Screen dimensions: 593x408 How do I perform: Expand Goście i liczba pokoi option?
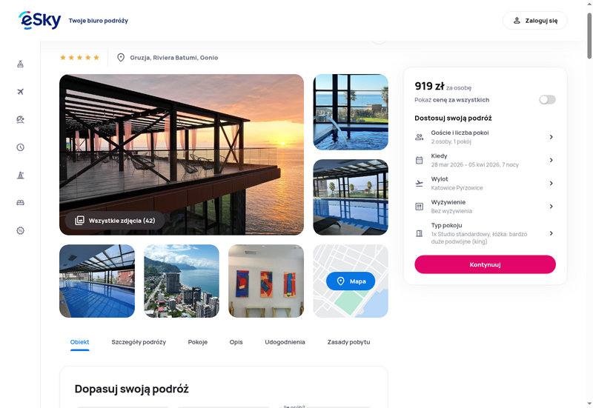(x=485, y=137)
